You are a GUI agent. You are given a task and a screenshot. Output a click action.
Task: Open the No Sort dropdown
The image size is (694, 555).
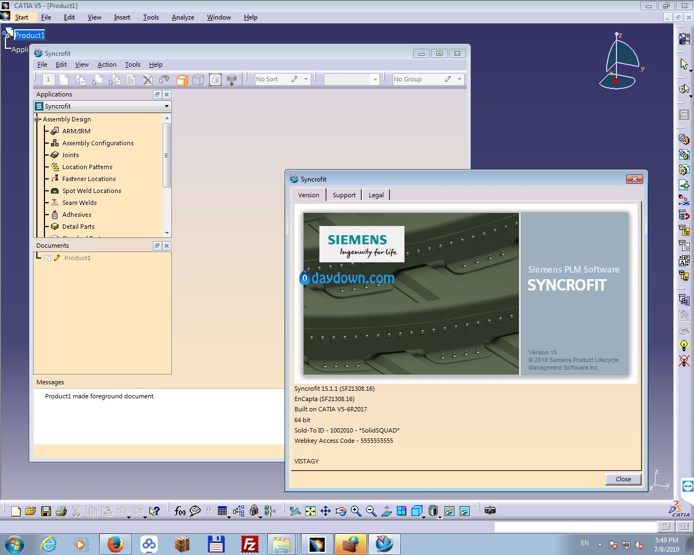(306, 79)
